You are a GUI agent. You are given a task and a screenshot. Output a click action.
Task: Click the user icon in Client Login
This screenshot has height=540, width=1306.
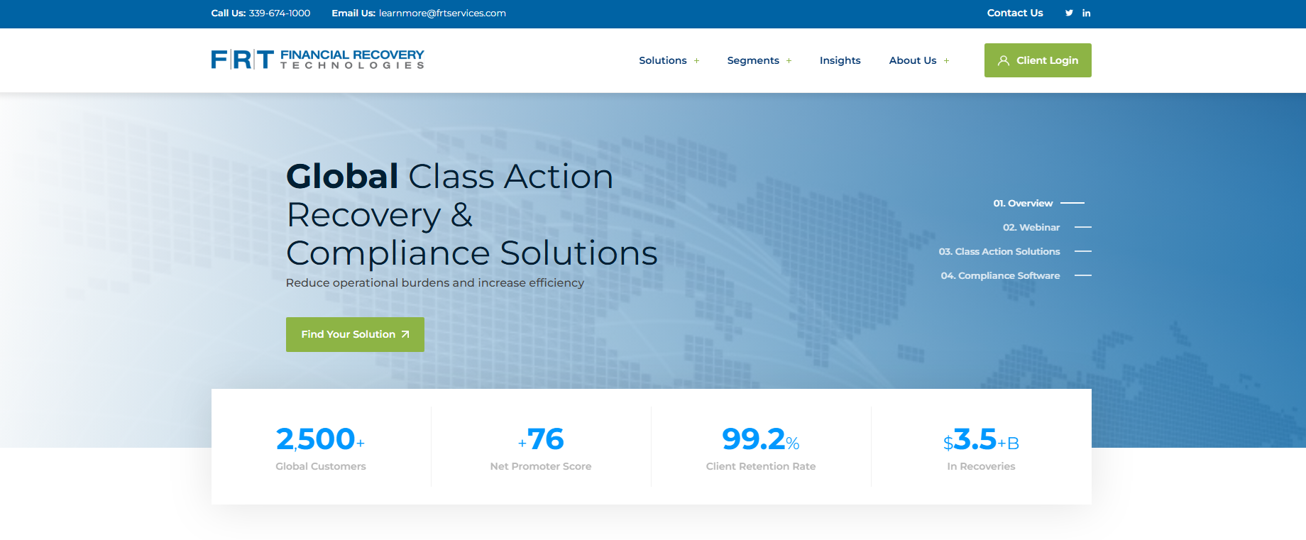(1004, 60)
